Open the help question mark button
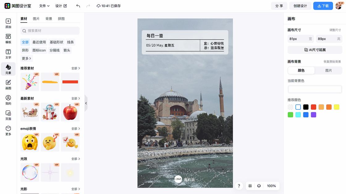Viewport: 346px width, 194px height. pyautogui.click(x=239, y=186)
